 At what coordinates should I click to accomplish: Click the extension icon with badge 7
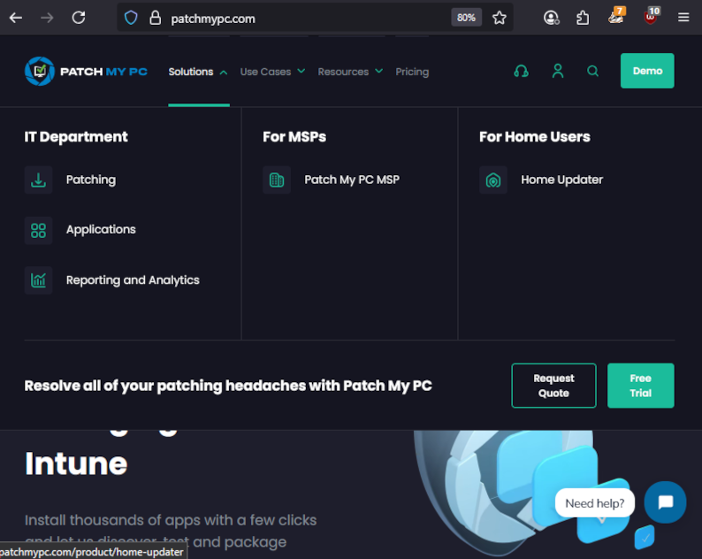click(x=616, y=17)
